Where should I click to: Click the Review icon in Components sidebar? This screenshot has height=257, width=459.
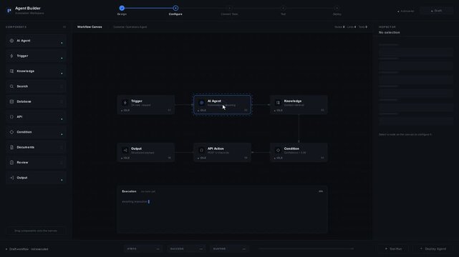pos(11,163)
